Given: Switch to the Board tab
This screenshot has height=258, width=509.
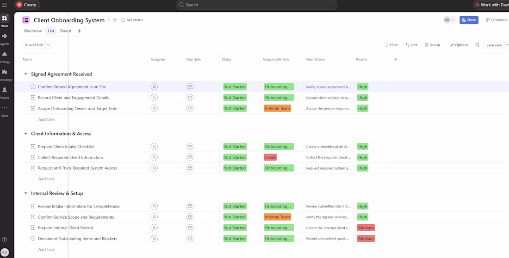Looking at the screenshot, I should click(x=66, y=31).
